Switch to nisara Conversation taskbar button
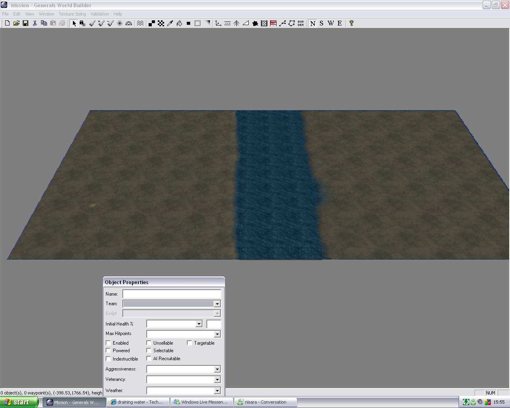 tap(265, 402)
